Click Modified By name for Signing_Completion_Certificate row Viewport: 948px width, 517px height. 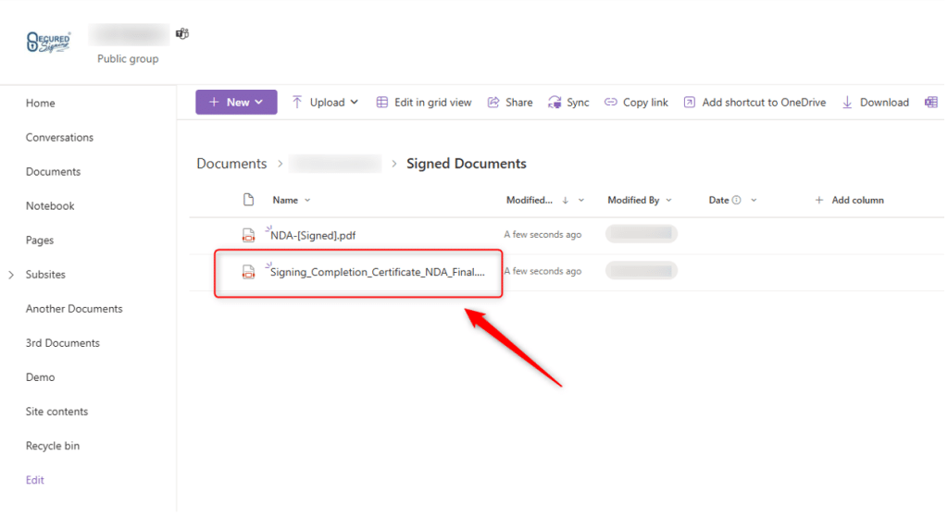pos(642,271)
